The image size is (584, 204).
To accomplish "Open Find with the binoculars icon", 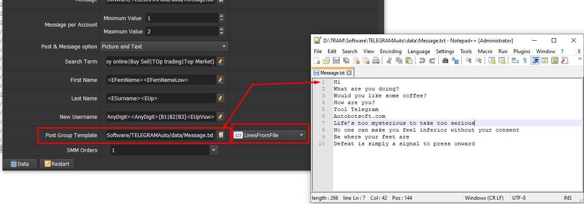I will pyautogui.click(x=446, y=60).
